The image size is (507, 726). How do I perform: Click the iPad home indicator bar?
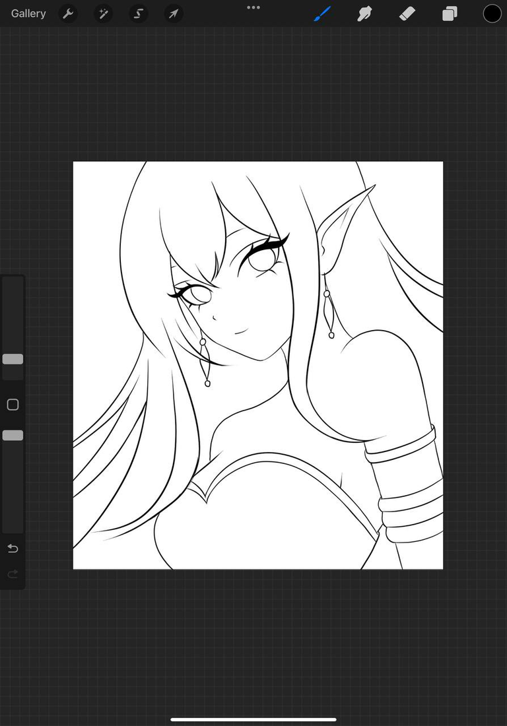coord(253,719)
